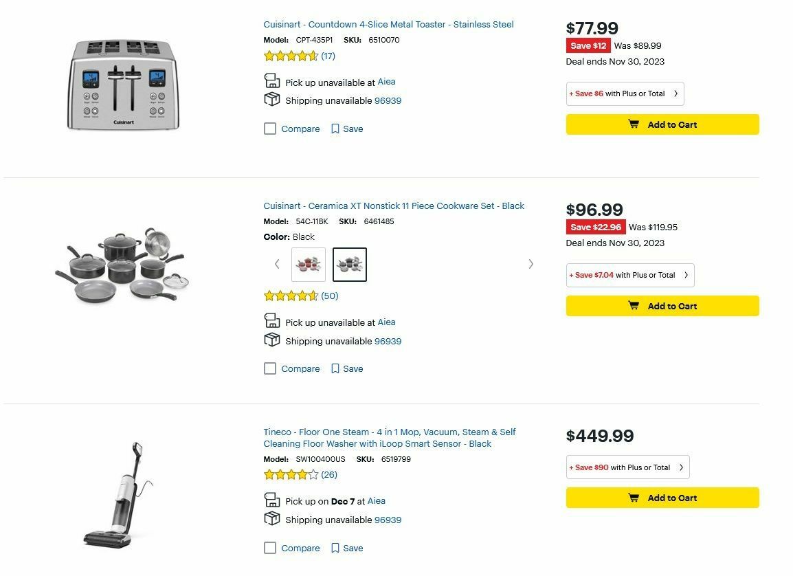Click the cart icon on toaster's Add to Cart
The width and height of the screenshot is (793, 576).
[633, 124]
